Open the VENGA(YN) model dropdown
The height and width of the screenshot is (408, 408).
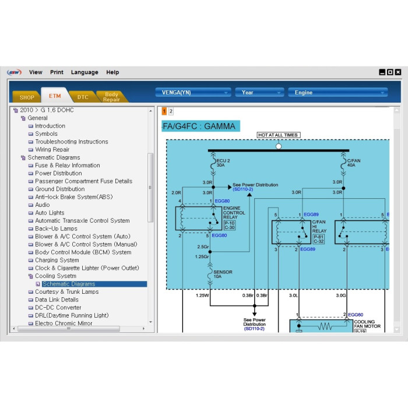click(x=193, y=92)
